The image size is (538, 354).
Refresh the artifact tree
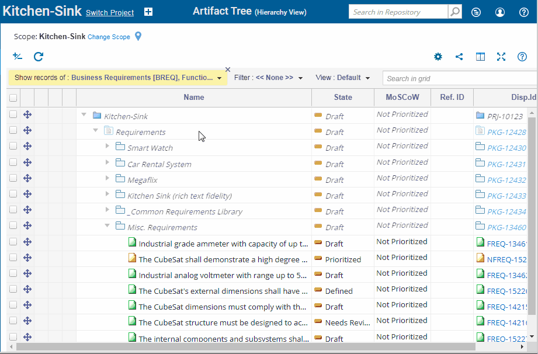tap(39, 57)
